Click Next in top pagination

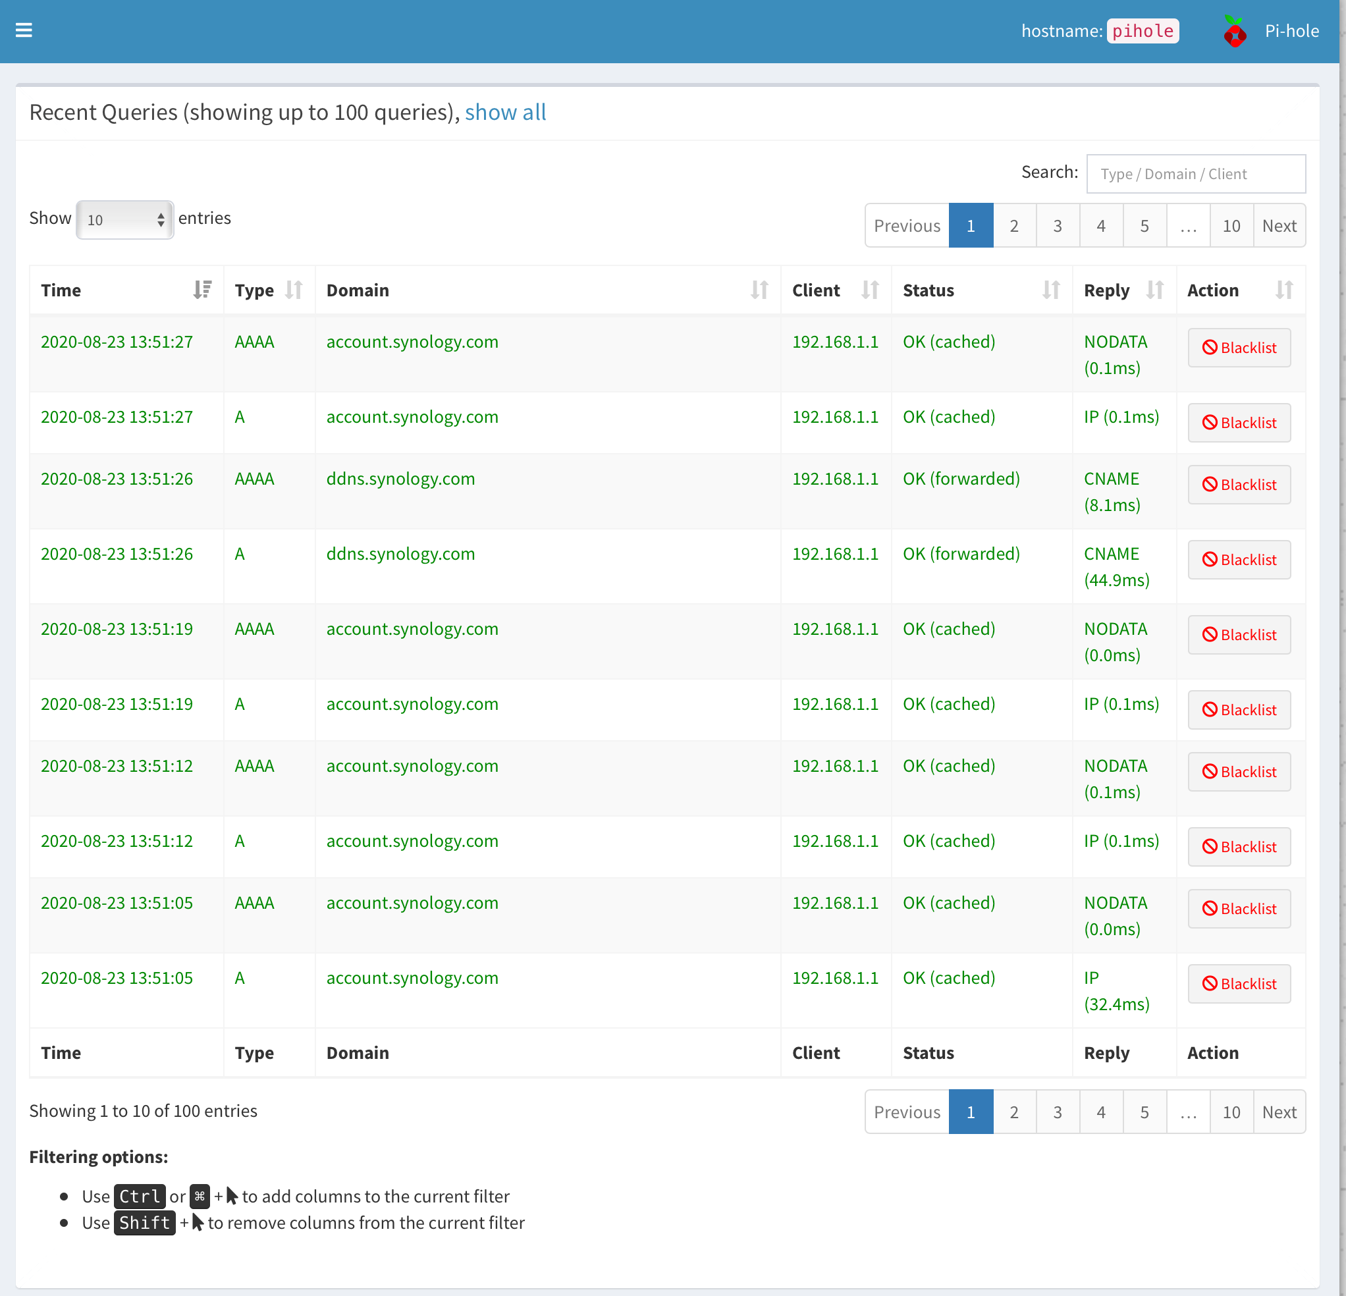pyautogui.click(x=1279, y=225)
